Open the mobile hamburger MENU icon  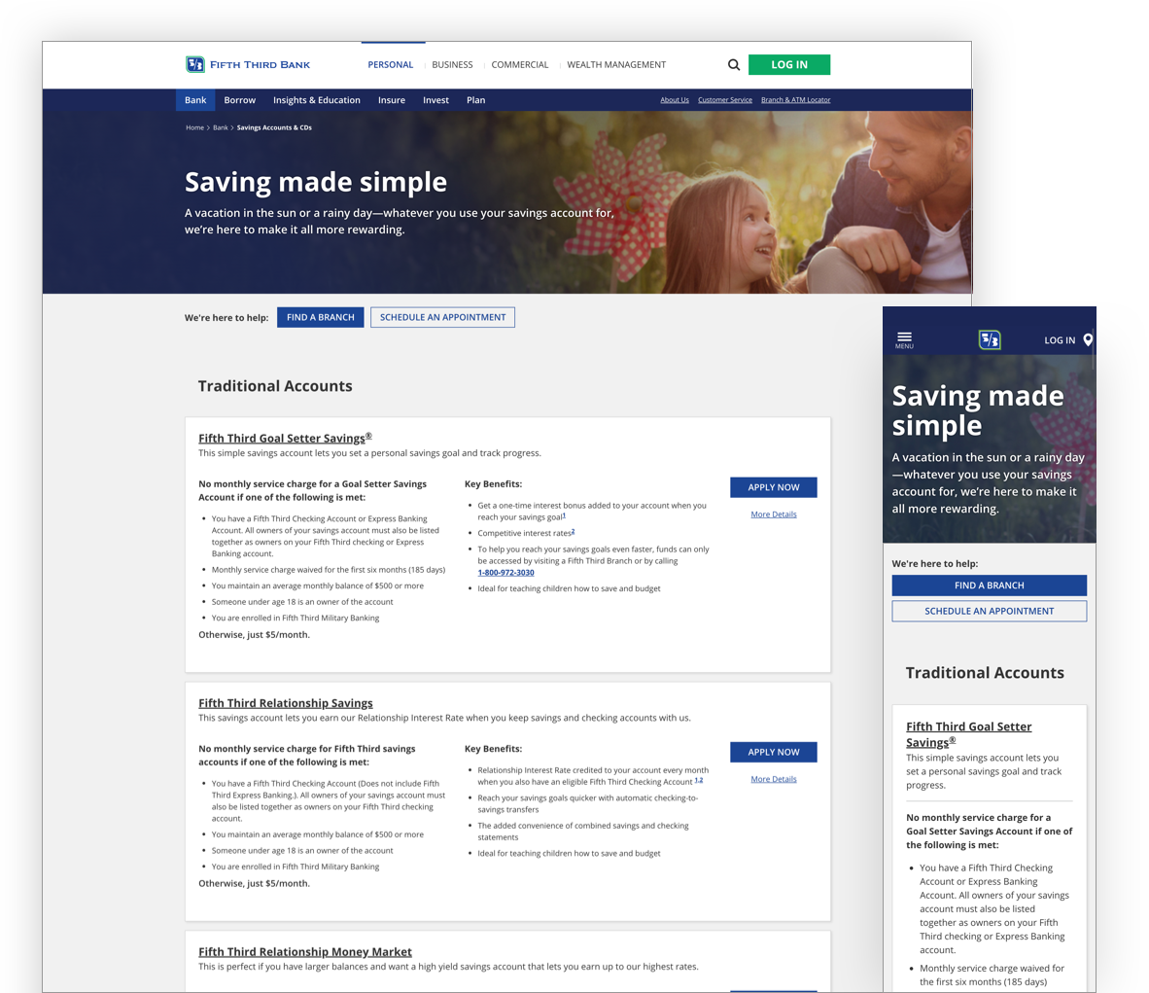pyautogui.click(x=904, y=339)
